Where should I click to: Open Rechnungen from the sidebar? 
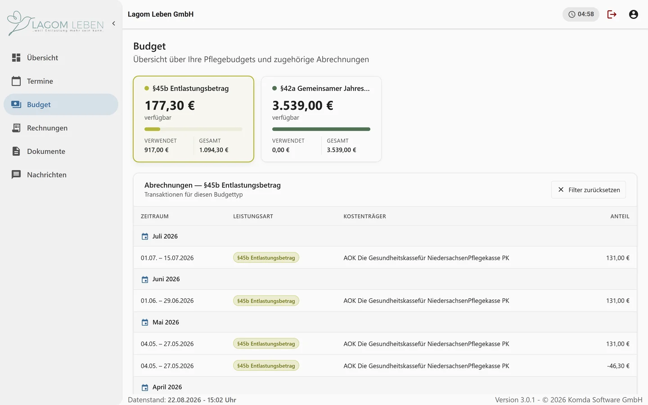pyautogui.click(x=61, y=128)
